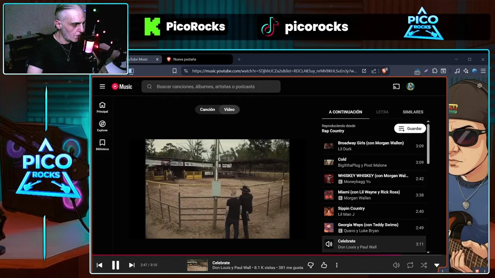
Task: Click the music video player
Action: click(x=217, y=189)
